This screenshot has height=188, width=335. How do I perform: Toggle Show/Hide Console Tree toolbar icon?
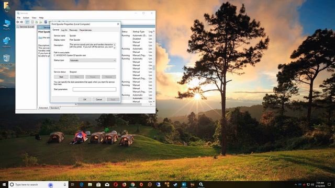(27, 22)
